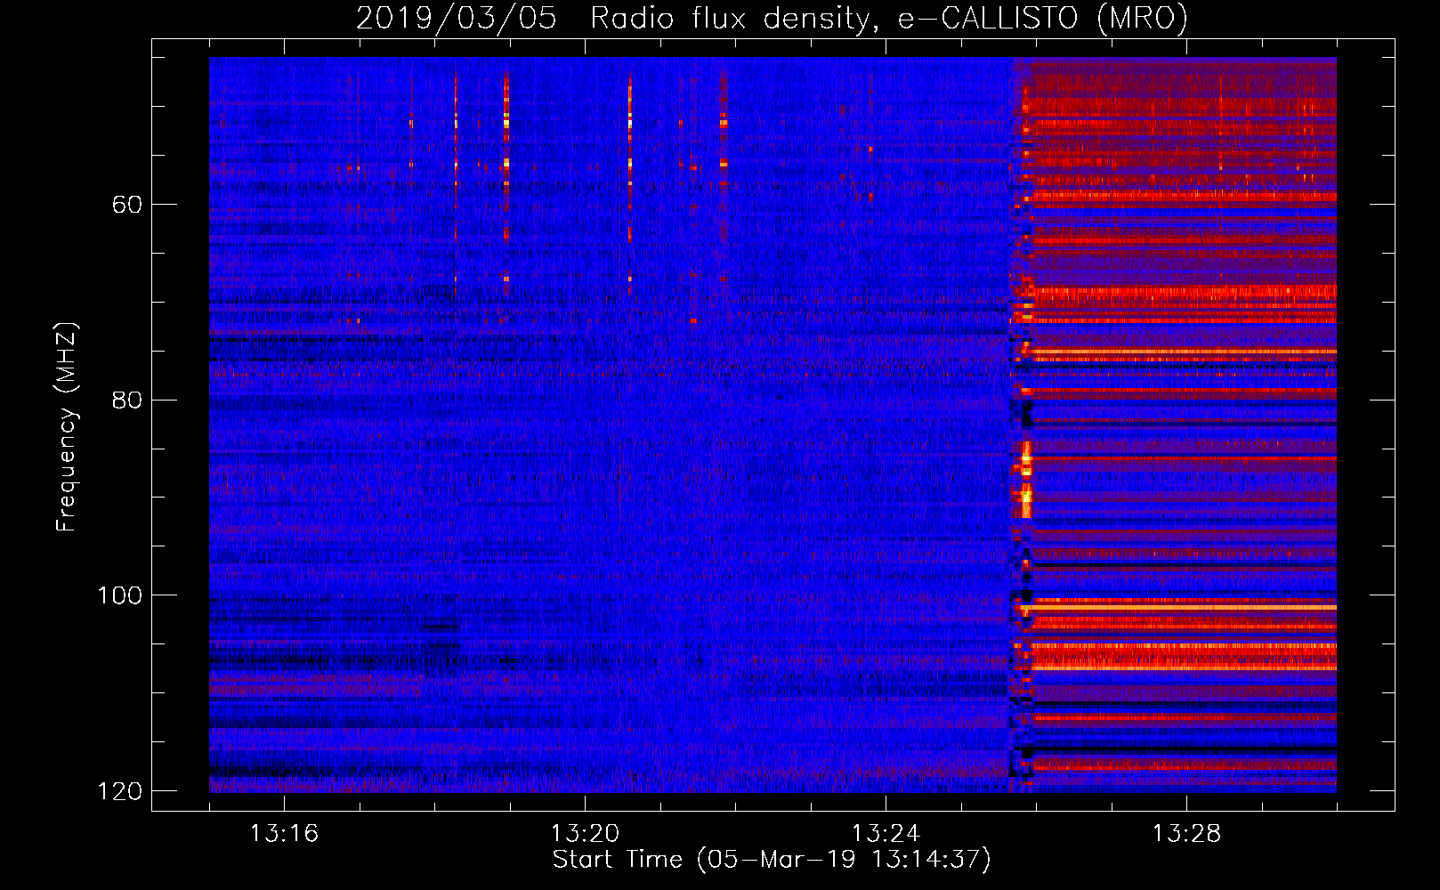
Task: Click the 60 frequency tick label
Action: [127, 205]
